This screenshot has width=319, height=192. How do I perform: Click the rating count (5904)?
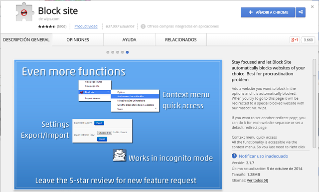[62, 26]
